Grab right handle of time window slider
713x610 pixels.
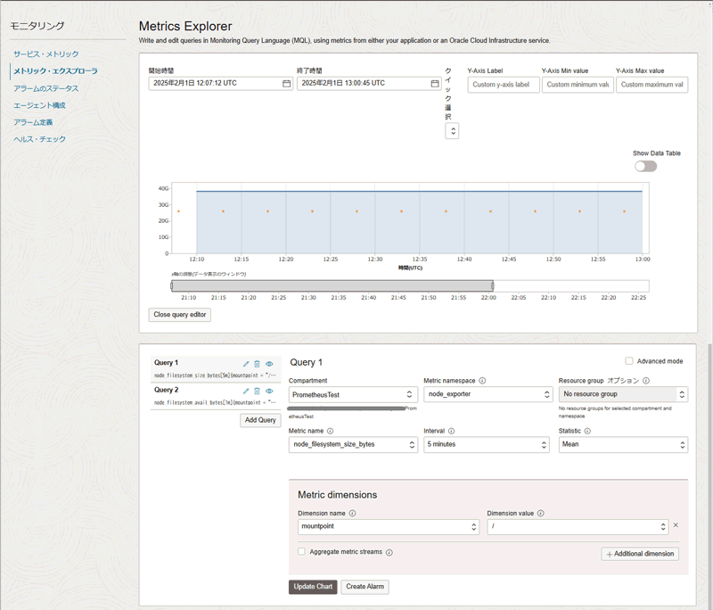pos(493,285)
